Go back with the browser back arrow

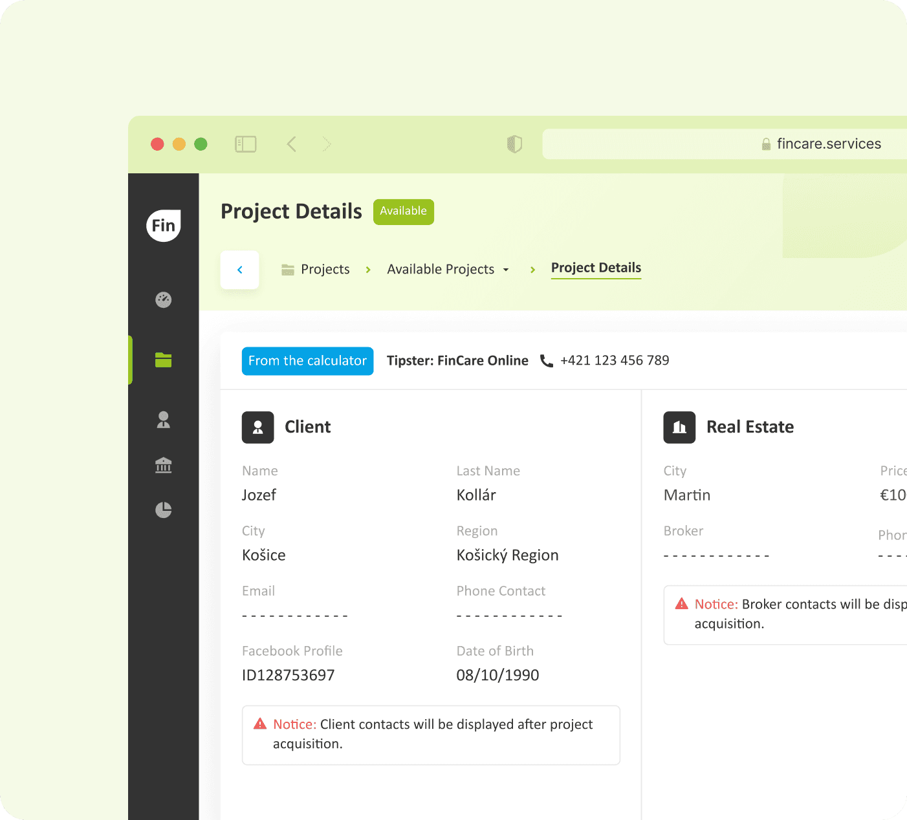click(x=292, y=144)
